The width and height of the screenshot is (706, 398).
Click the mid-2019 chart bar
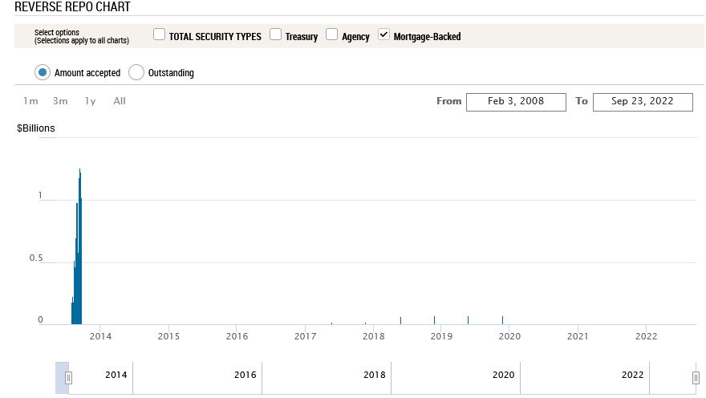click(469, 320)
